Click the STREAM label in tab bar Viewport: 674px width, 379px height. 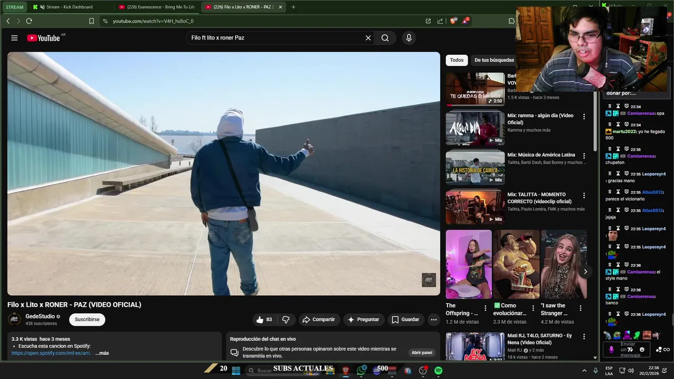pyautogui.click(x=15, y=7)
